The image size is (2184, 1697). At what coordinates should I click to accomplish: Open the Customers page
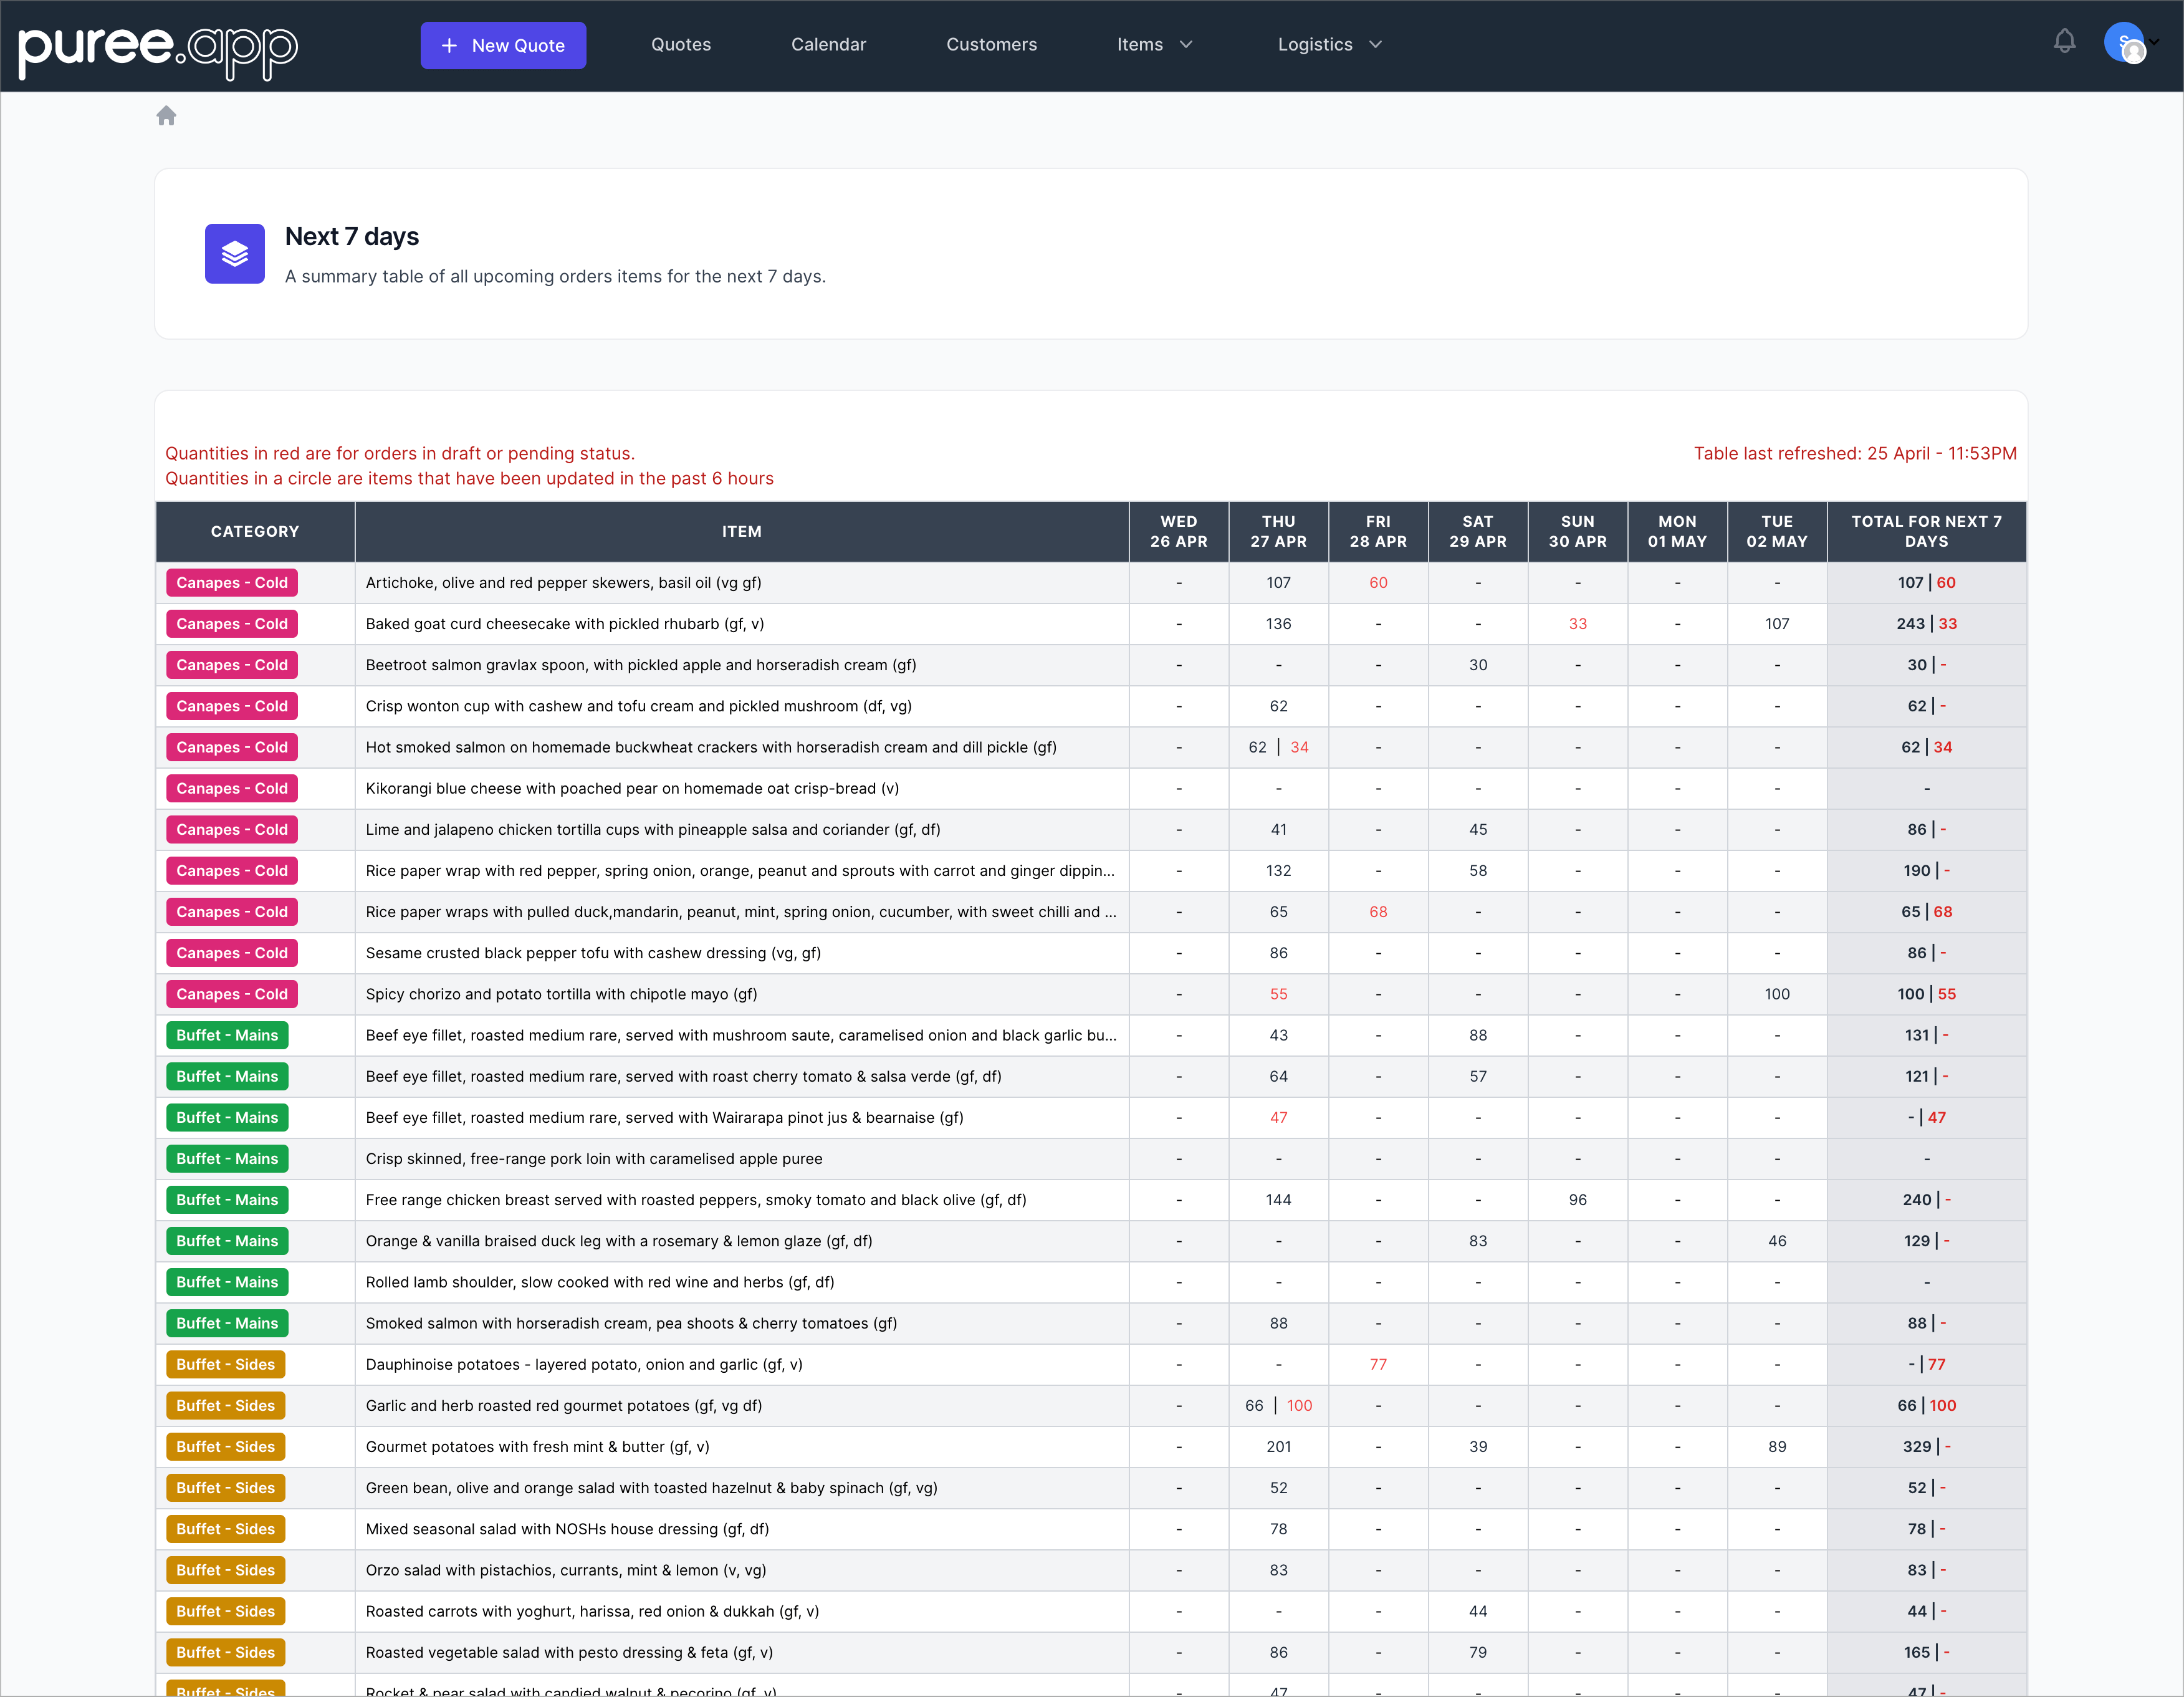point(991,45)
